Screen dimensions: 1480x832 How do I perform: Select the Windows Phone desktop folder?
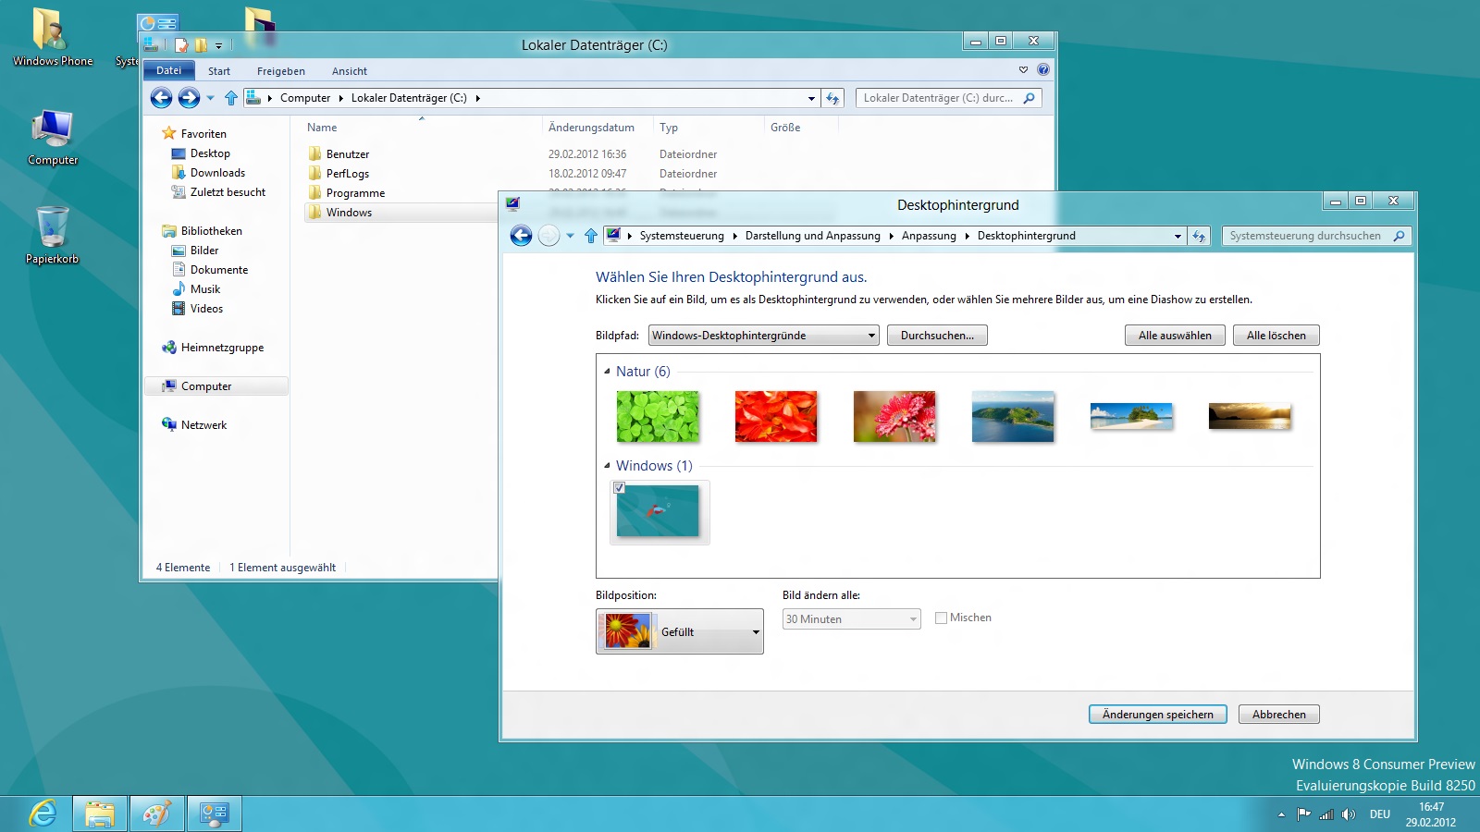coord(53,37)
